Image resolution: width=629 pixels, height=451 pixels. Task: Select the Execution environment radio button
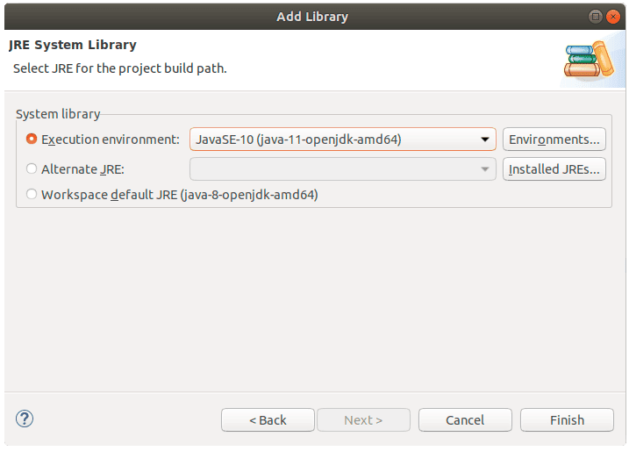point(32,139)
